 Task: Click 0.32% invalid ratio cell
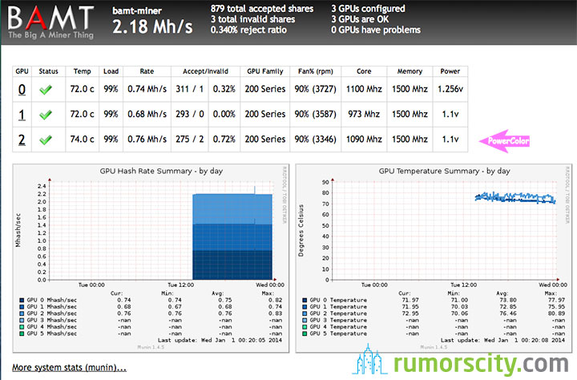coord(224,89)
